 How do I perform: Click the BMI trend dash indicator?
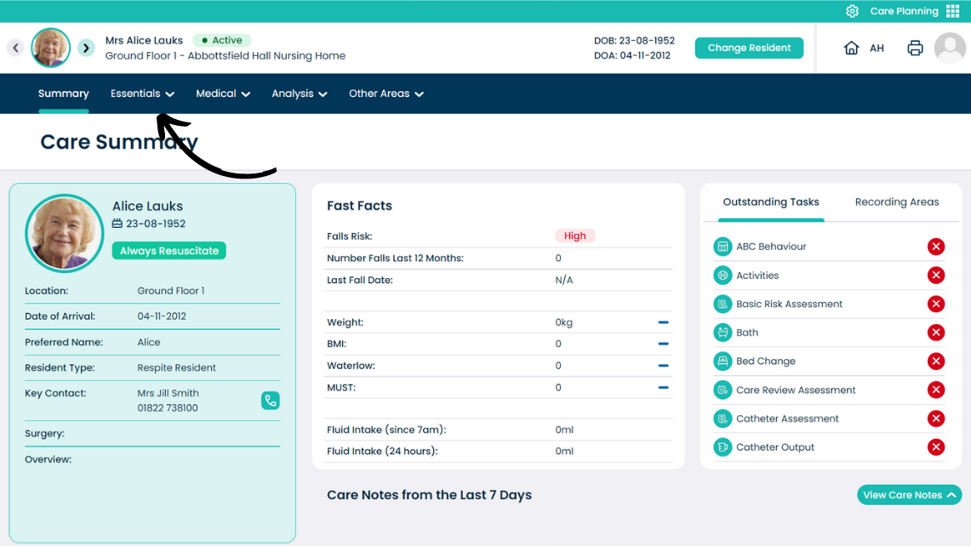[x=663, y=344]
